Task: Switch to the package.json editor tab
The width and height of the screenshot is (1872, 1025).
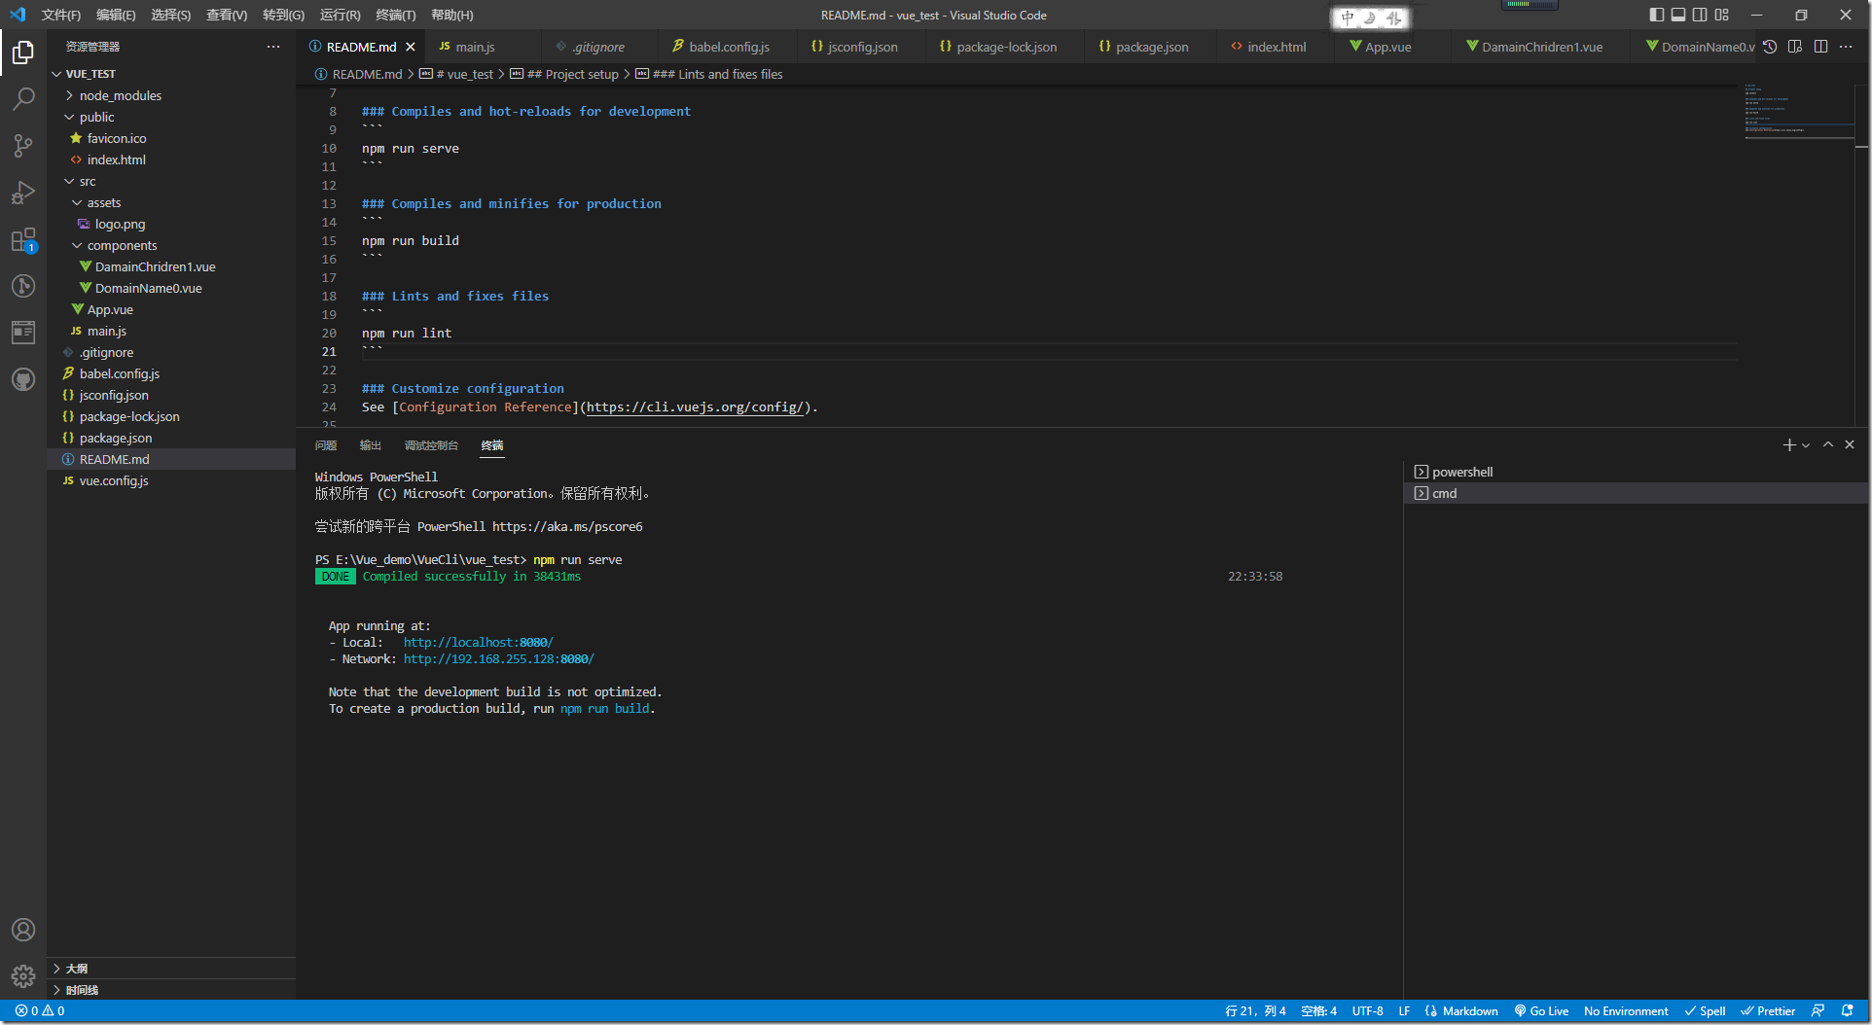Action: (1152, 47)
